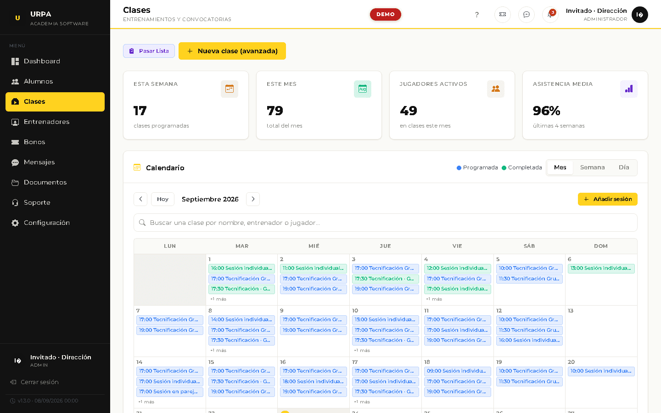Expand '+1 más' on September 10
This screenshot has width=661, height=413.
click(362, 351)
